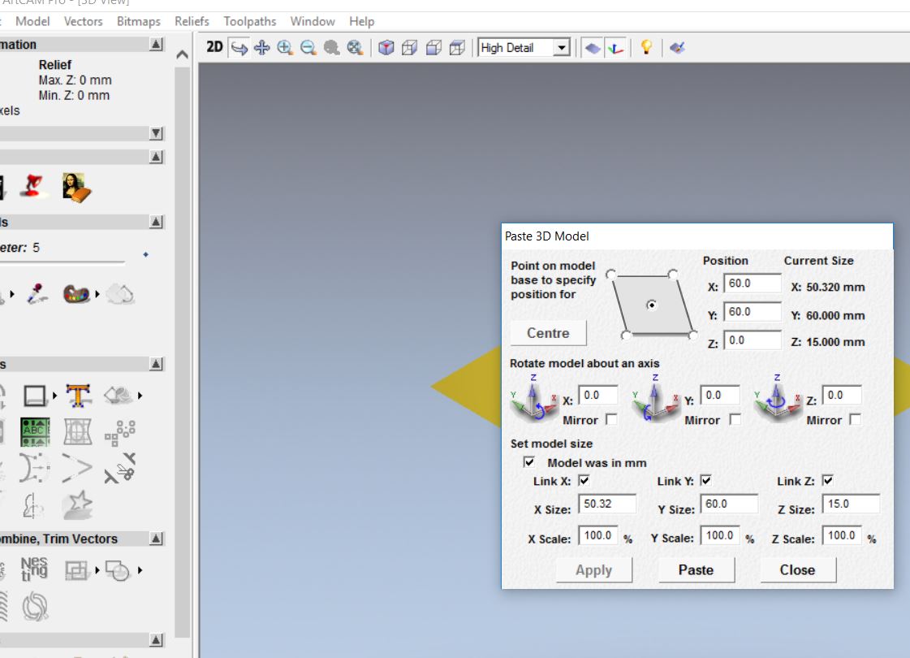Select the star shape vector tool
The width and height of the screenshot is (910, 658).
78,504
